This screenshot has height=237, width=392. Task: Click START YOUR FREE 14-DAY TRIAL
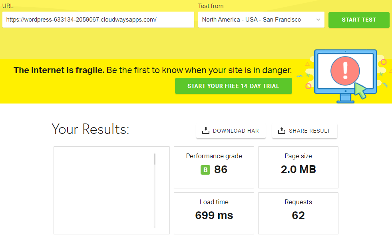233,86
